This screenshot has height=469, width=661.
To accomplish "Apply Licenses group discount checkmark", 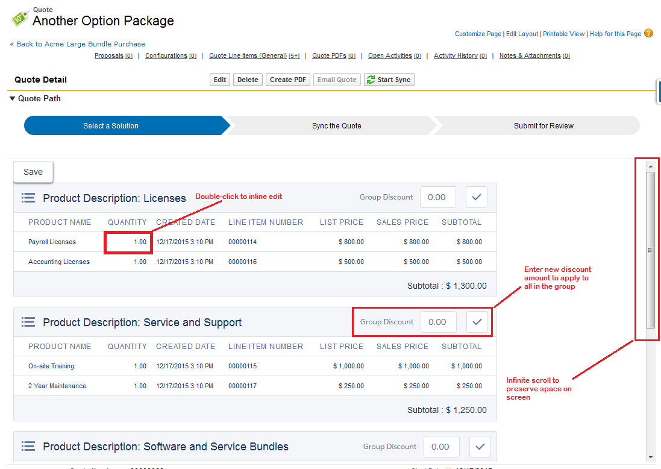I will [477, 197].
